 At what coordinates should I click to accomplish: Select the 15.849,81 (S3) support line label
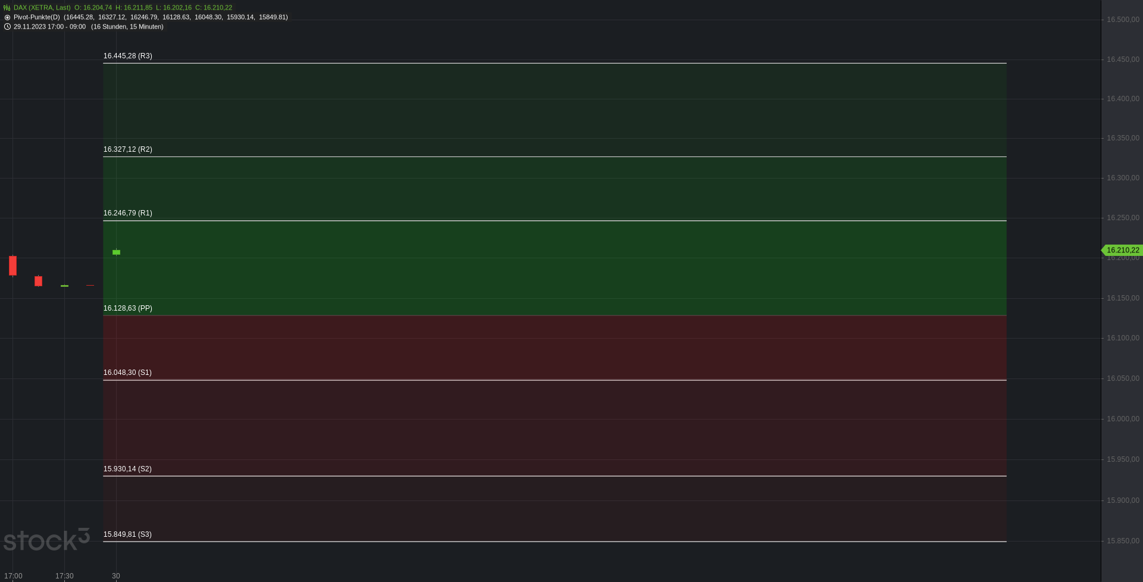point(127,534)
